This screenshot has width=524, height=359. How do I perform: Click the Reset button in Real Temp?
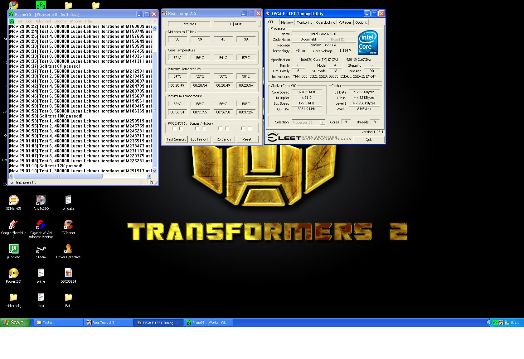[x=247, y=139]
